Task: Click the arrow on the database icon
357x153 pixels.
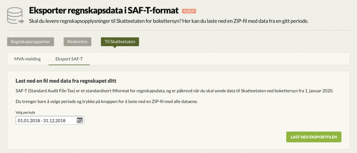Action: click(21, 22)
